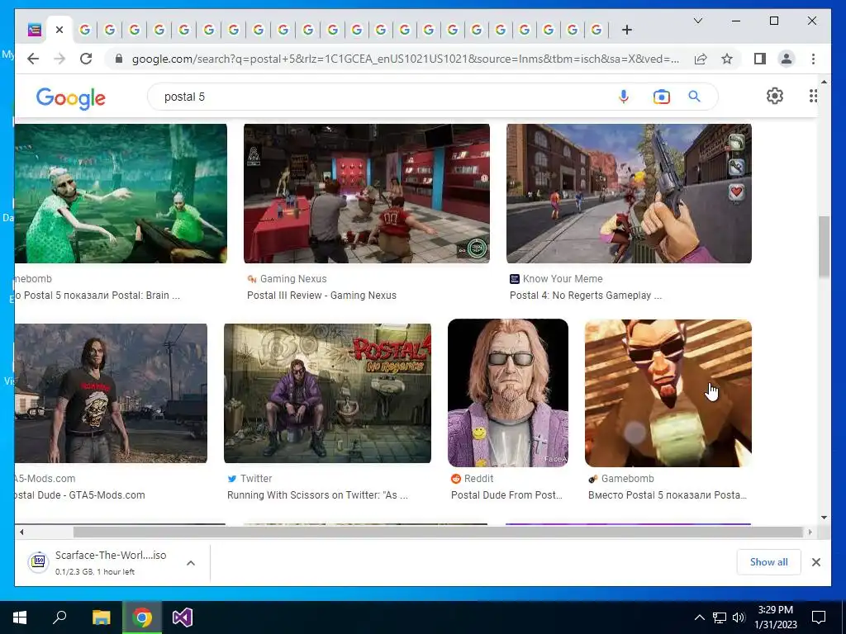Open the Postal 4 No Regerts toilet artwork
This screenshot has height=634, width=846.
(x=327, y=393)
